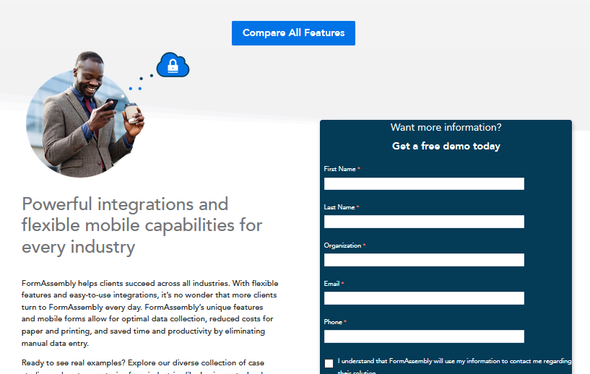The height and width of the screenshot is (374, 590).
Task: Check the FormAssembly contact consent checkbox
Action: point(329,363)
